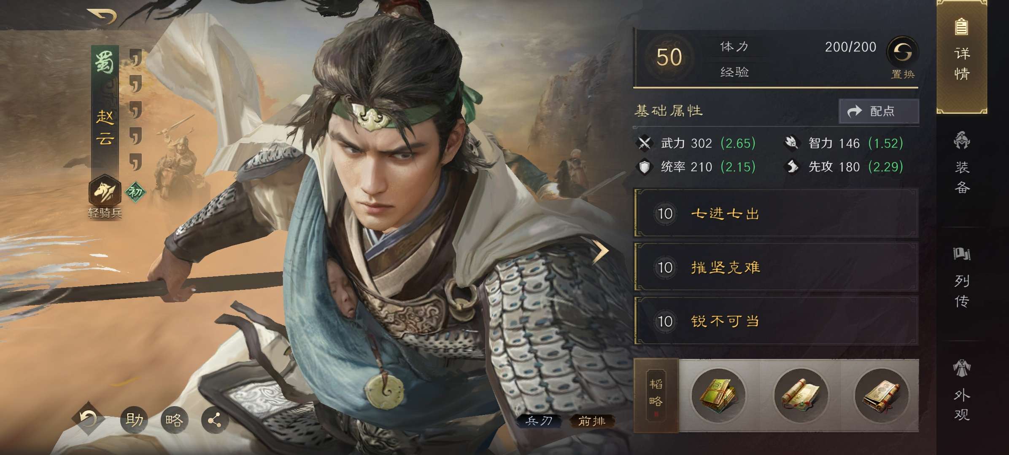Viewport: 1009px width, 455px height.
Task: Switch to the 装备 equipment tab
Action: pos(962,163)
